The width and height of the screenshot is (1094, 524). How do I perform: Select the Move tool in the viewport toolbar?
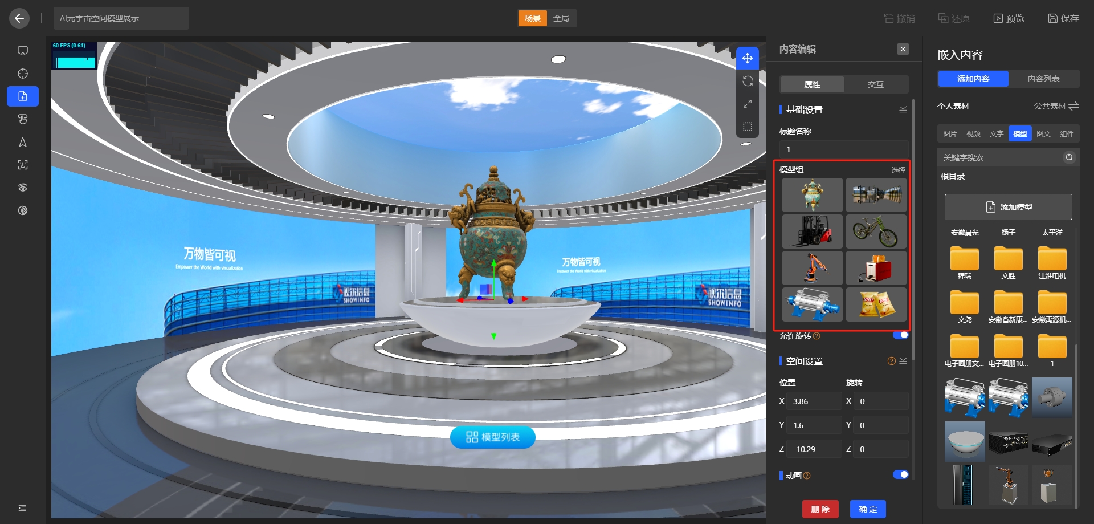tap(747, 58)
